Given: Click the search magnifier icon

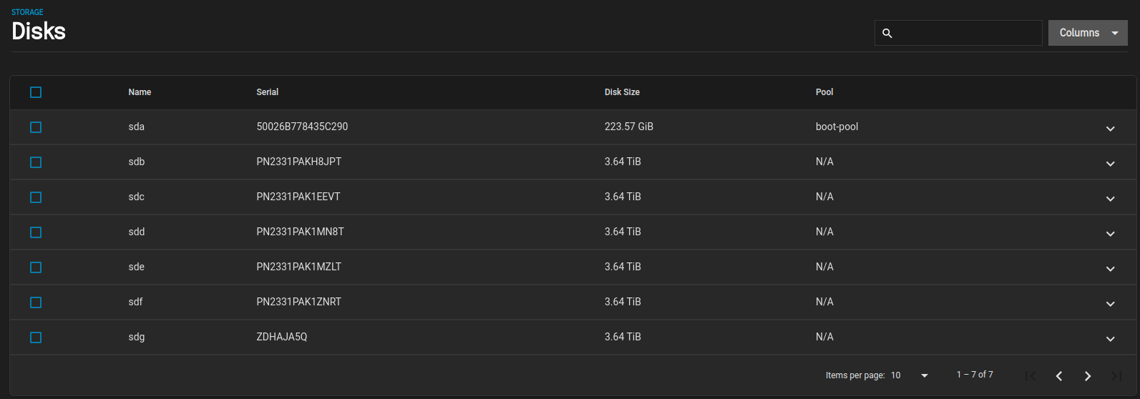Looking at the screenshot, I should [x=887, y=33].
